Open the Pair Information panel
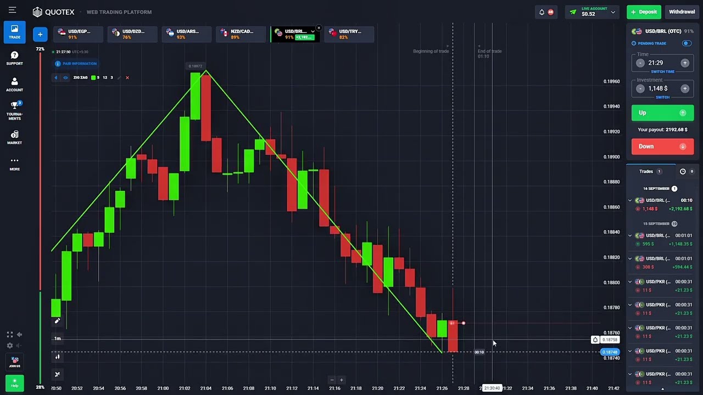The height and width of the screenshot is (395, 703). (76, 64)
